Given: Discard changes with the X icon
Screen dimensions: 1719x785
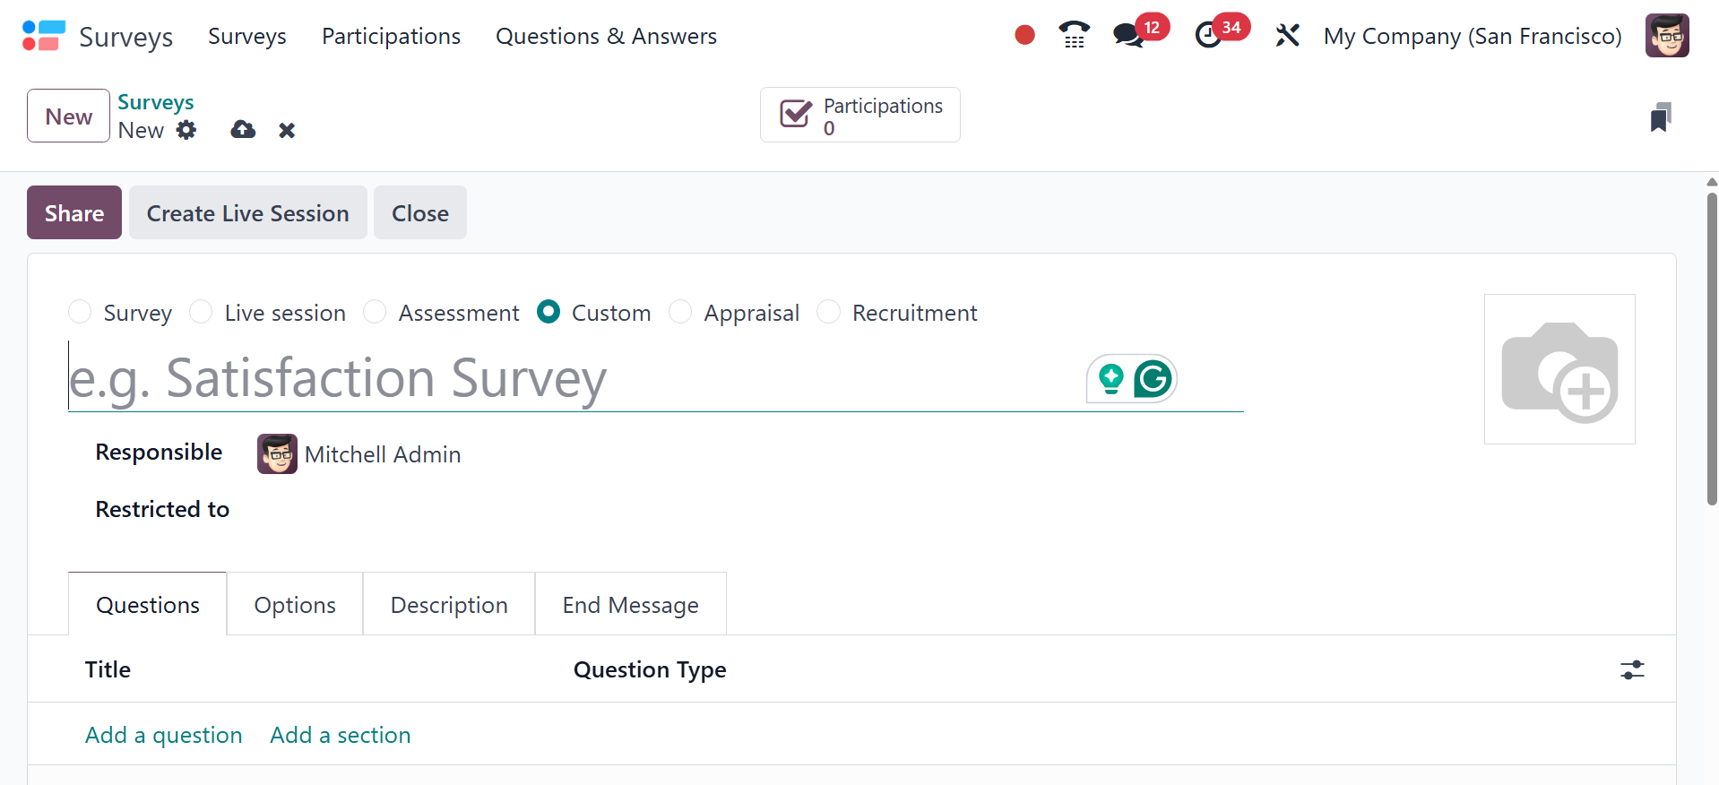Looking at the screenshot, I should [x=287, y=131].
